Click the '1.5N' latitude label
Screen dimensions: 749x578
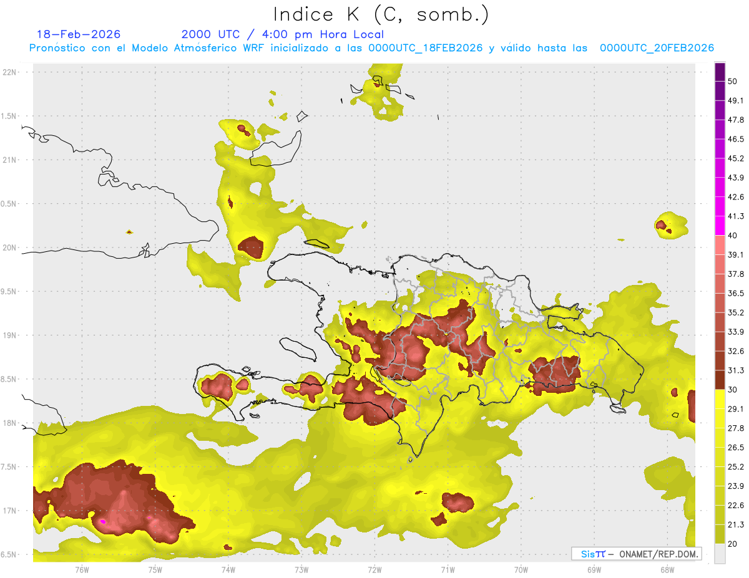(x=9, y=116)
